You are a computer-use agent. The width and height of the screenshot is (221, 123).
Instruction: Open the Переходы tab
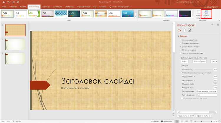pos(46,6)
